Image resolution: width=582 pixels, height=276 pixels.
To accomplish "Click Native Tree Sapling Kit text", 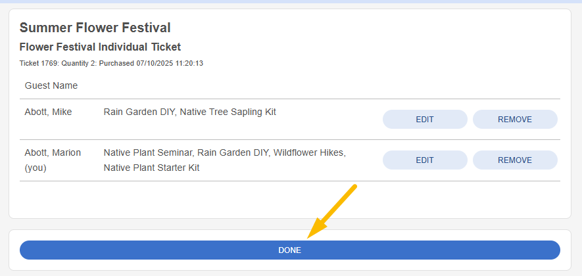I will click(228, 112).
